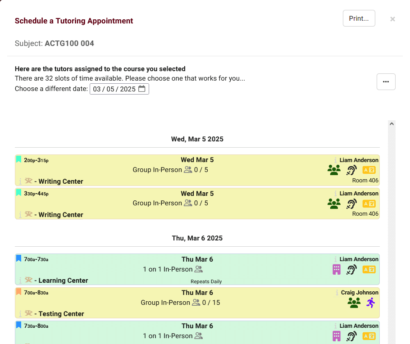Click the info icon next to Craig Johnson
The height and width of the screenshot is (344, 410).
click(337, 293)
